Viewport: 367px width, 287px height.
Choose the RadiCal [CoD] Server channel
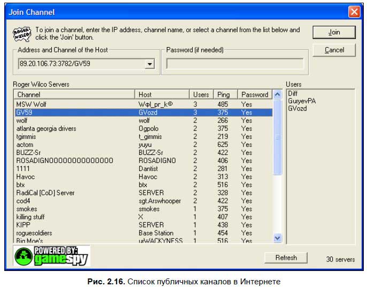click(45, 193)
